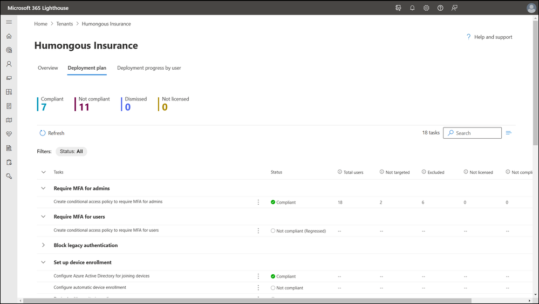This screenshot has height=304, width=539.
Task: Collapse all tasks with header chevron
Action: [x=44, y=172]
